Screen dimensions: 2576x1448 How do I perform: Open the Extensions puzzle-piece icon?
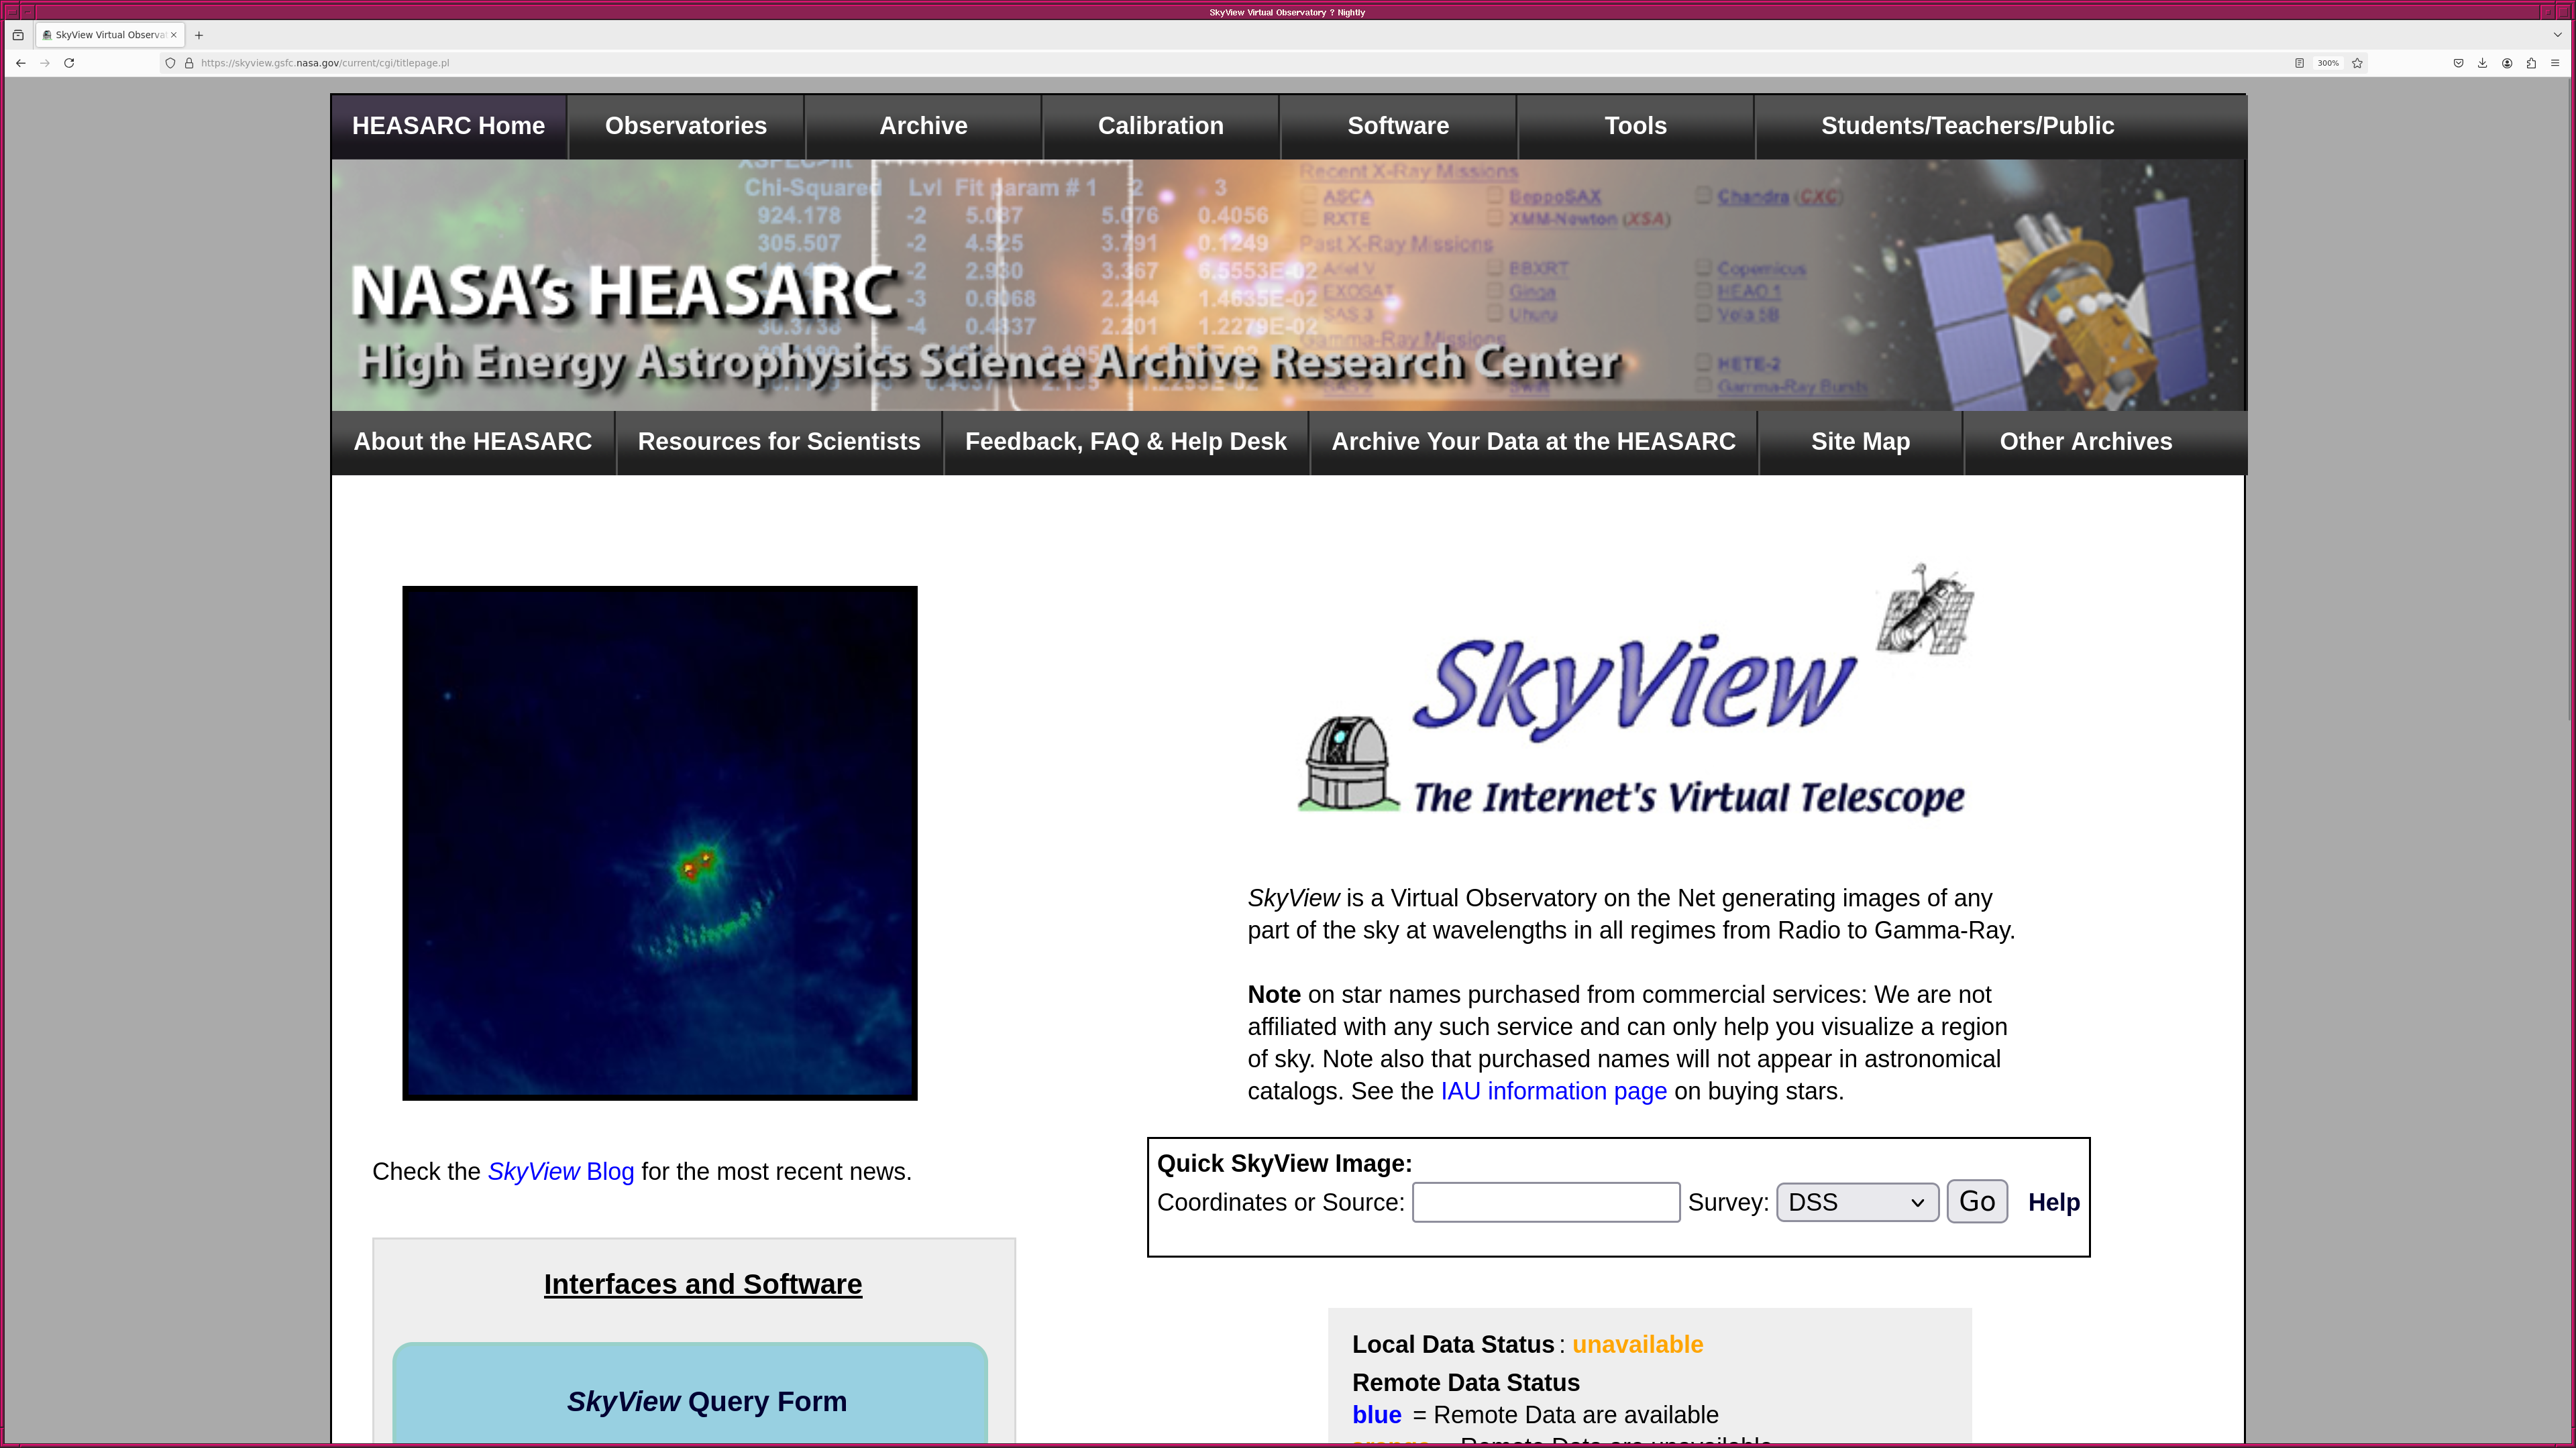click(2531, 63)
